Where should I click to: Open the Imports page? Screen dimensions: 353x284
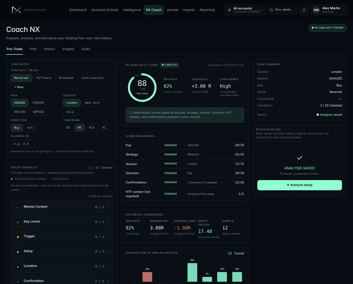pos(189,10)
